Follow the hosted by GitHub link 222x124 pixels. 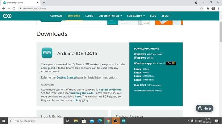(x=110, y=90)
